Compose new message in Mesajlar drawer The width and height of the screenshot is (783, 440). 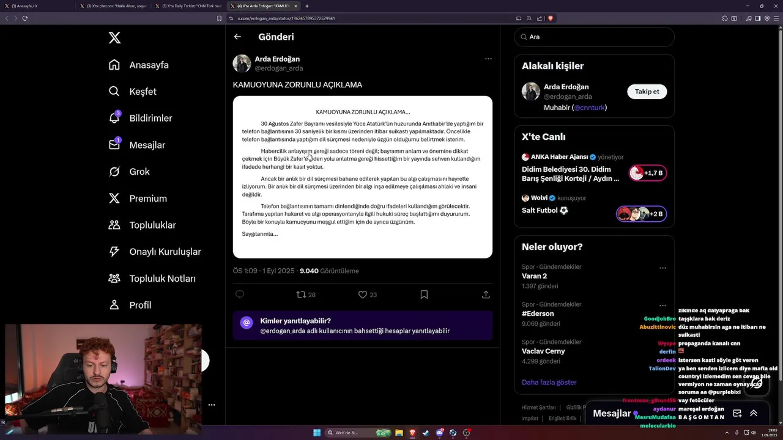737,413
